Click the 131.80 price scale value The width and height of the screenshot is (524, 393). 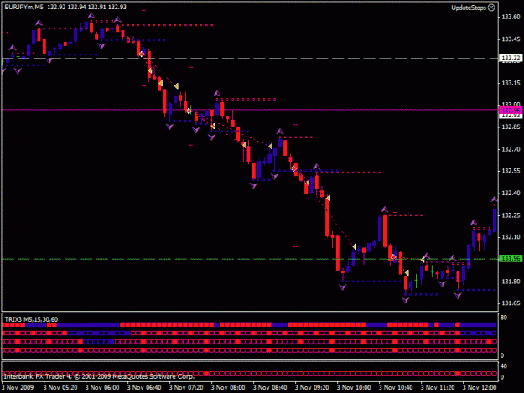click(x=511, y=282)
